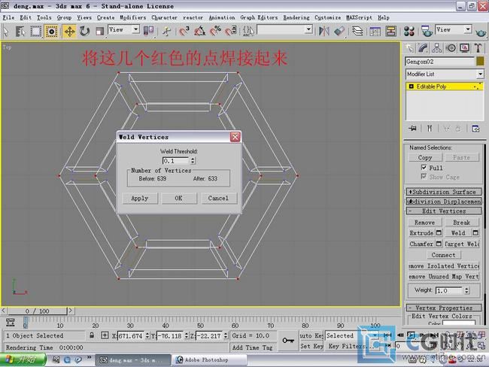Open Curve Editor
The image size is (489, 367).
(x=375, y=31)
